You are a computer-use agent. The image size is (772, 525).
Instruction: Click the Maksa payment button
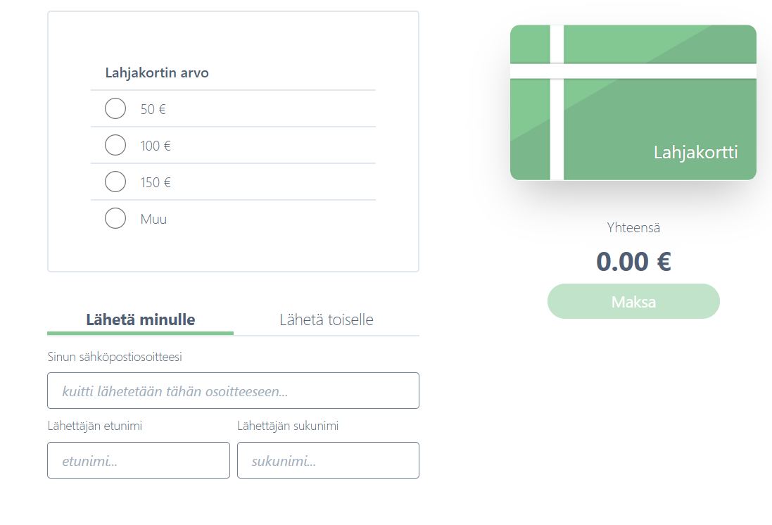coord(633,301)
